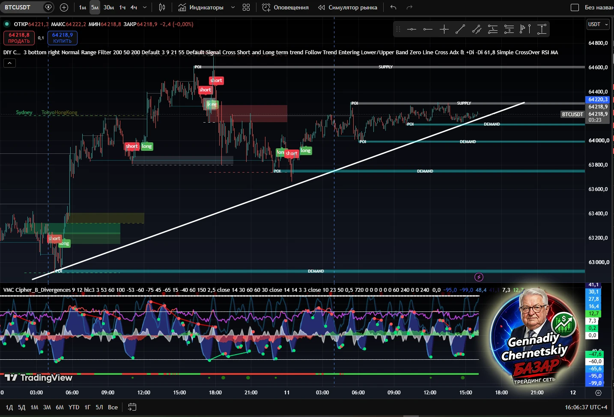This screenshot has height=417, width=614.
Task: Open the USDT currency dropdown
Action: click(x=598, y=24)
